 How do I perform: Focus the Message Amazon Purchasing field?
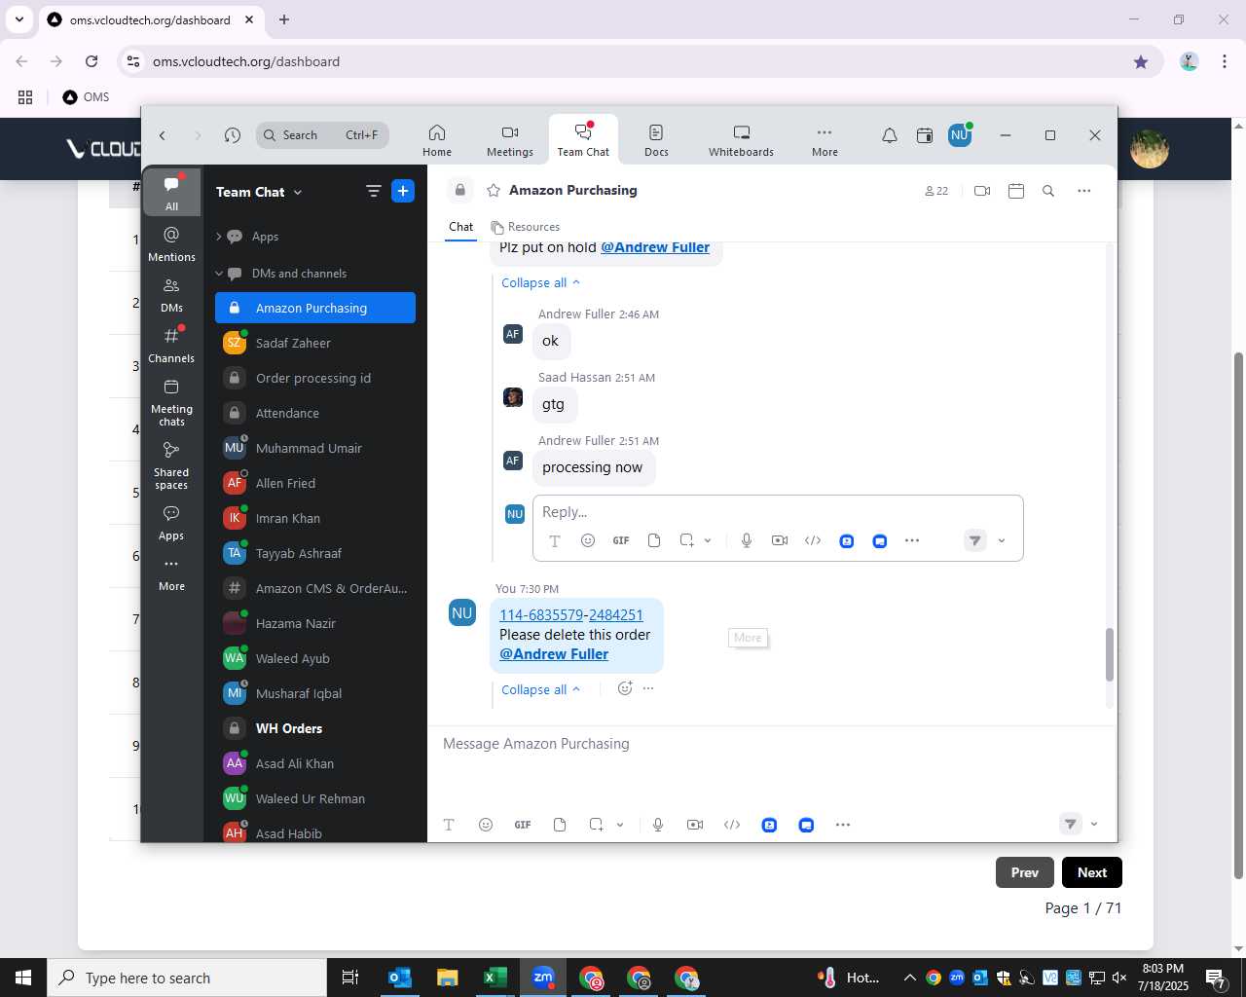click(x=771, y=744)
